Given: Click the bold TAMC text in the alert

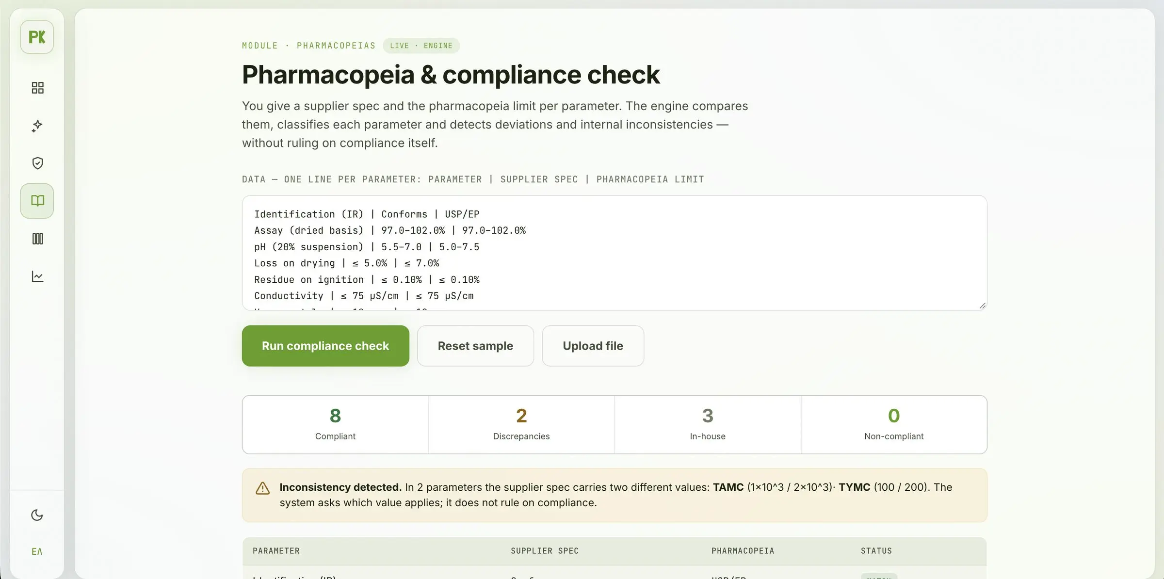Looking at the screenshot, I should coord(728,487).
